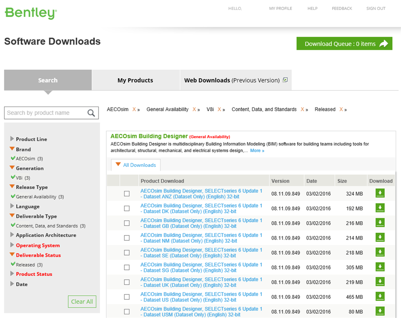The width and height of the screenshot is (401, 318).
Task: Uncheck V8i generation filter
Action: pyautogui.click(x=13, y=177)
